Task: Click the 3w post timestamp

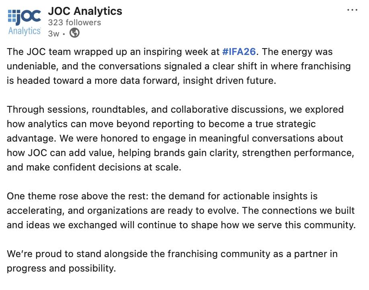Action: pos(53,34)
